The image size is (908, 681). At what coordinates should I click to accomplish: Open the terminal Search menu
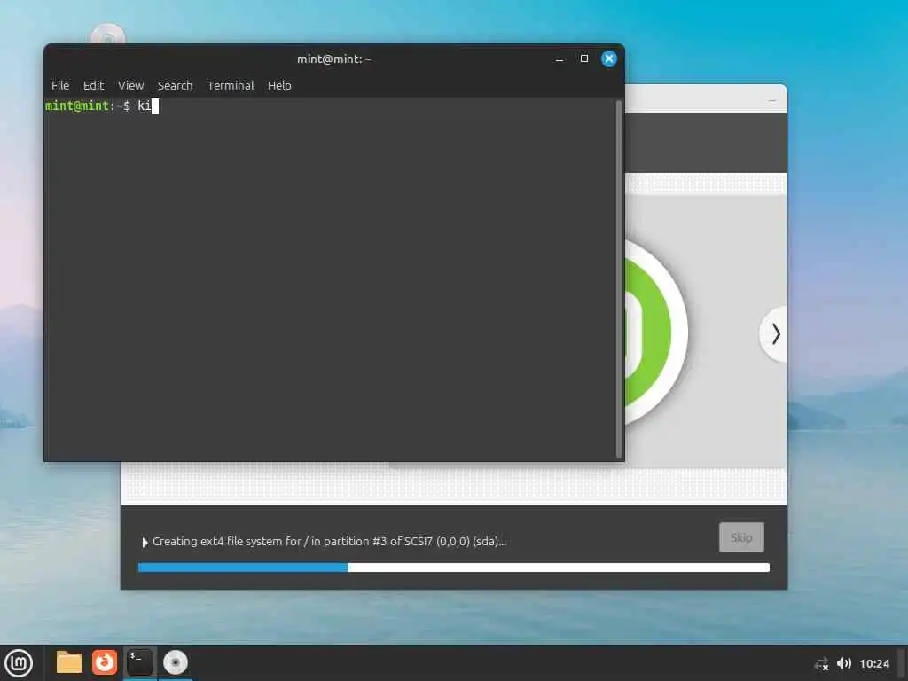tap(175, 86)
